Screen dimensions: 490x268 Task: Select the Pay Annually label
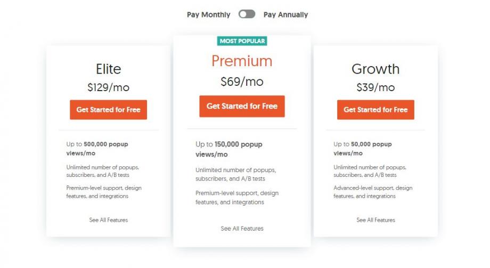point(285,15)
